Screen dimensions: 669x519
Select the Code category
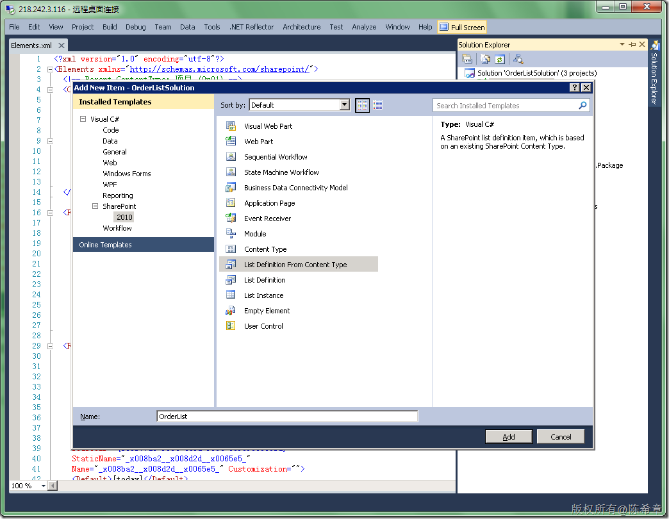[110, 130]
